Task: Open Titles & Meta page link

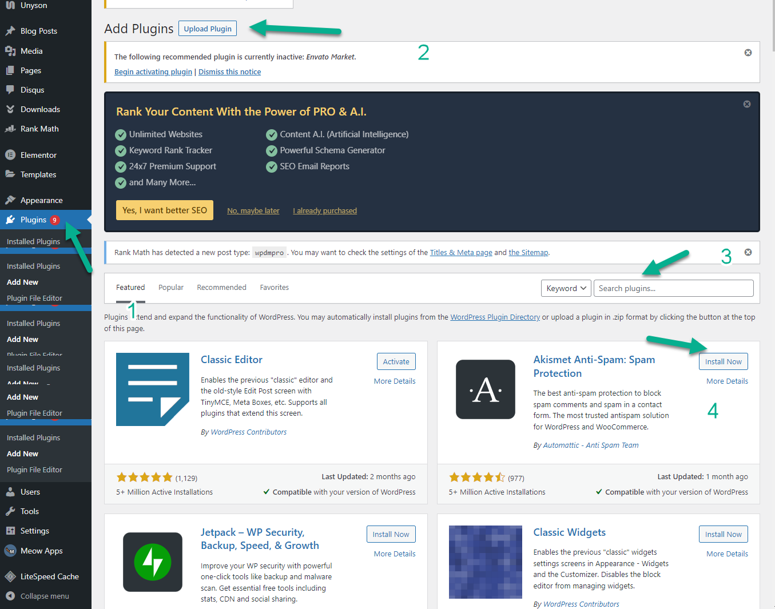Action: [461, 252]
